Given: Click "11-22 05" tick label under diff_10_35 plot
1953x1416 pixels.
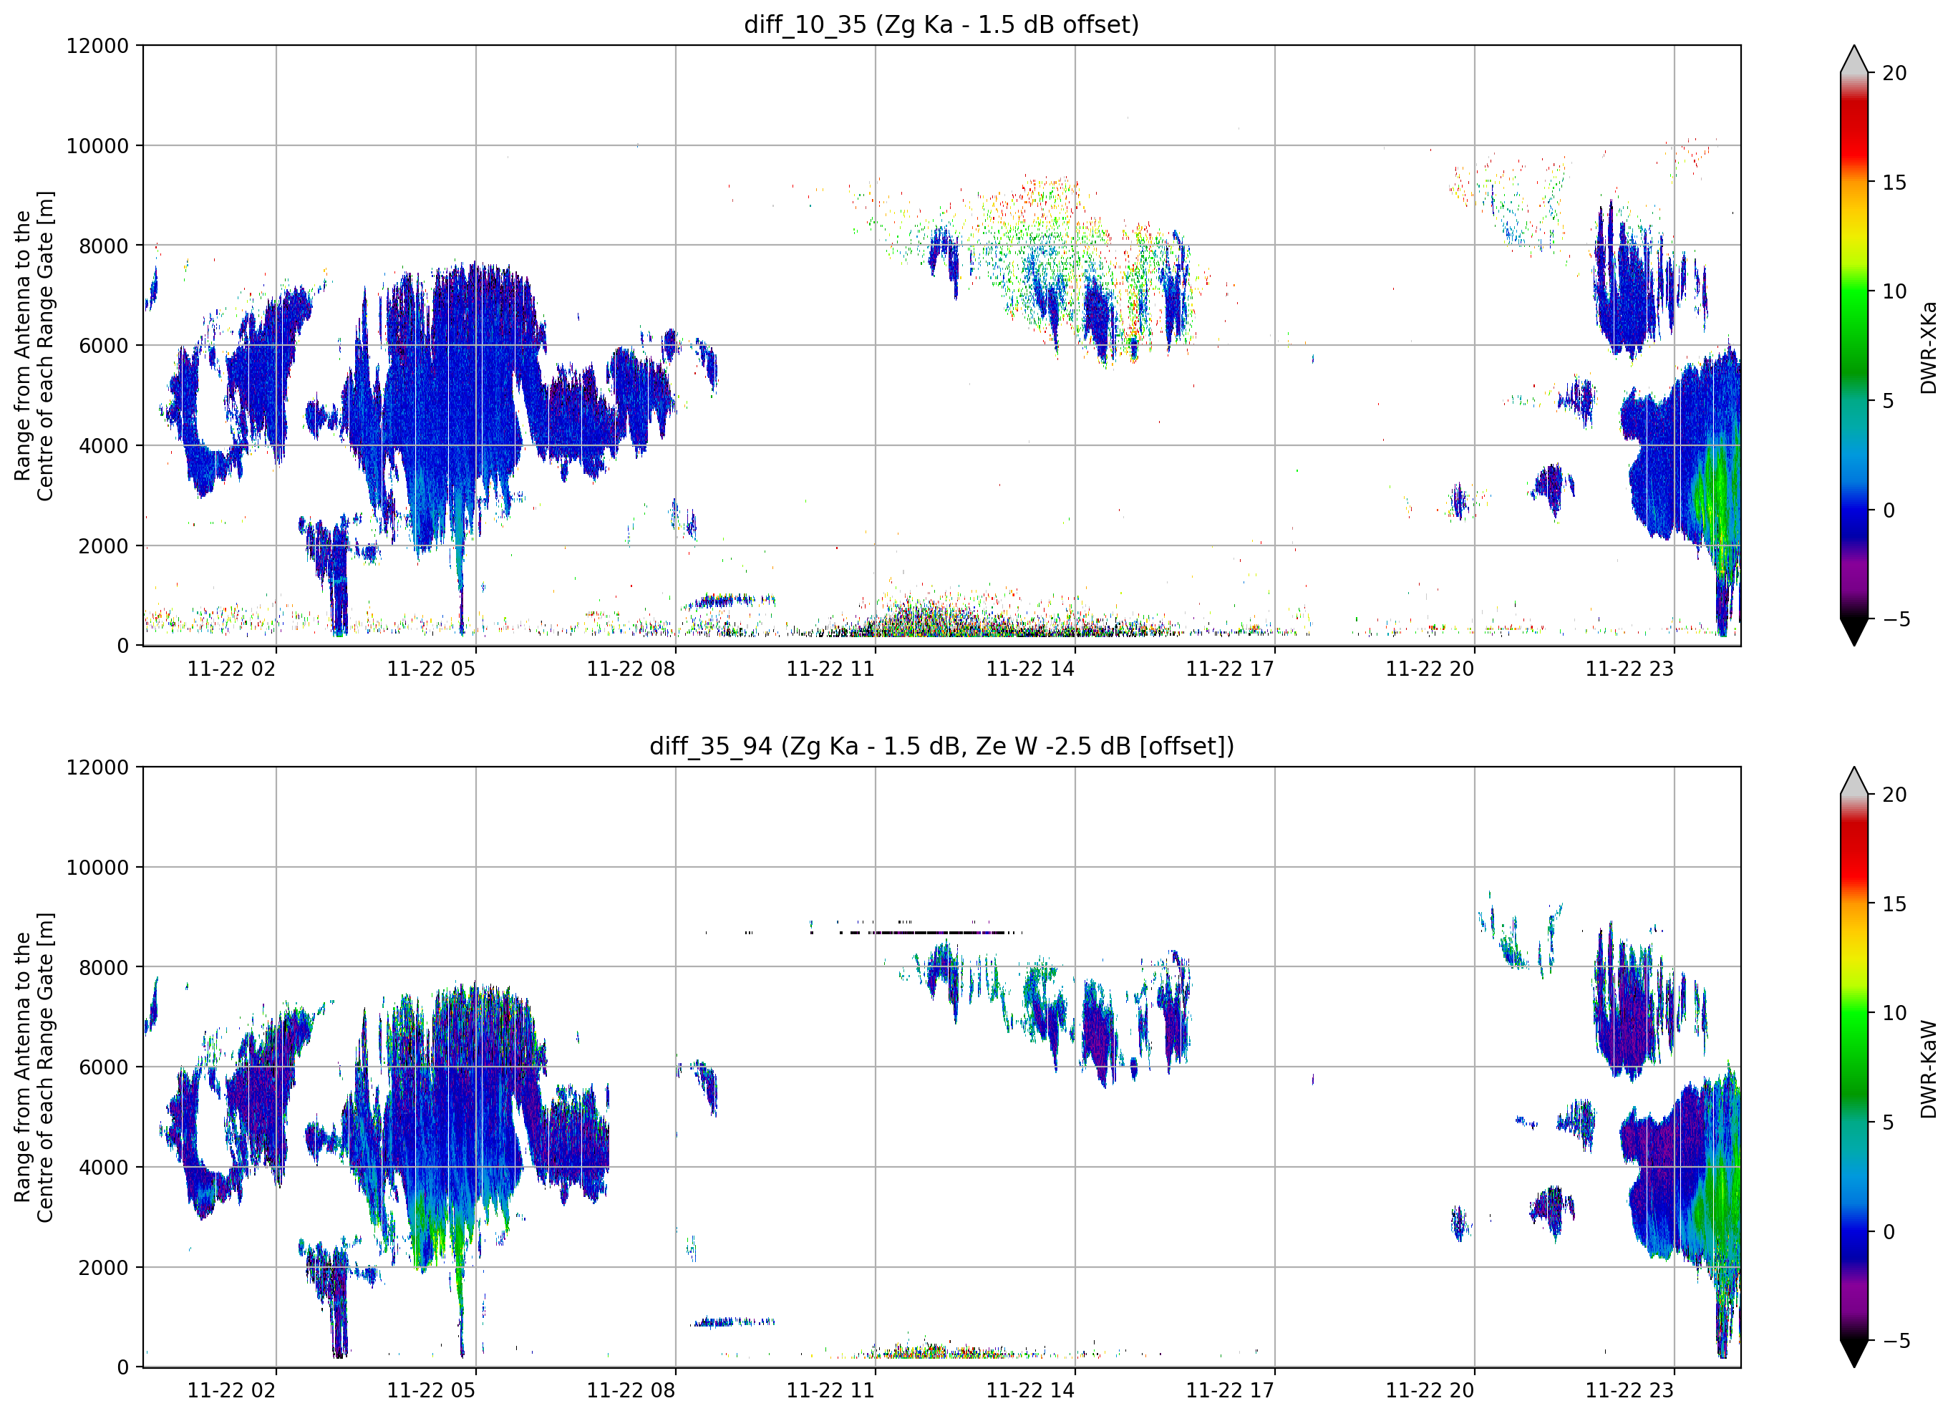Looking at the screenshot, I should pyautogui.click(x=430, y=669).
